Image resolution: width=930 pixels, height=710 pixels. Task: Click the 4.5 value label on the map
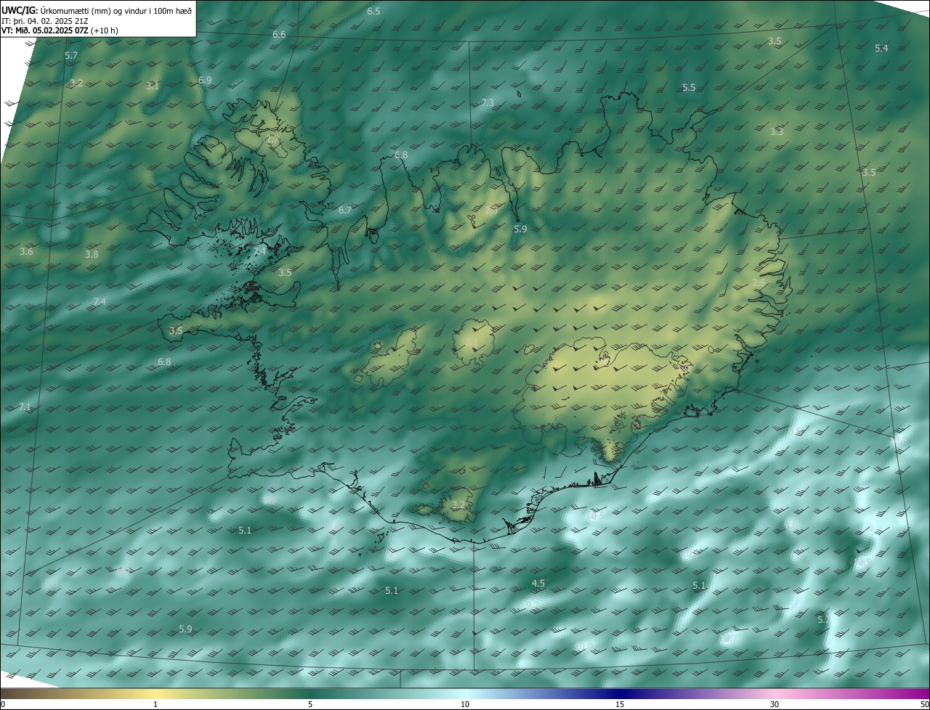pos(538,583)
